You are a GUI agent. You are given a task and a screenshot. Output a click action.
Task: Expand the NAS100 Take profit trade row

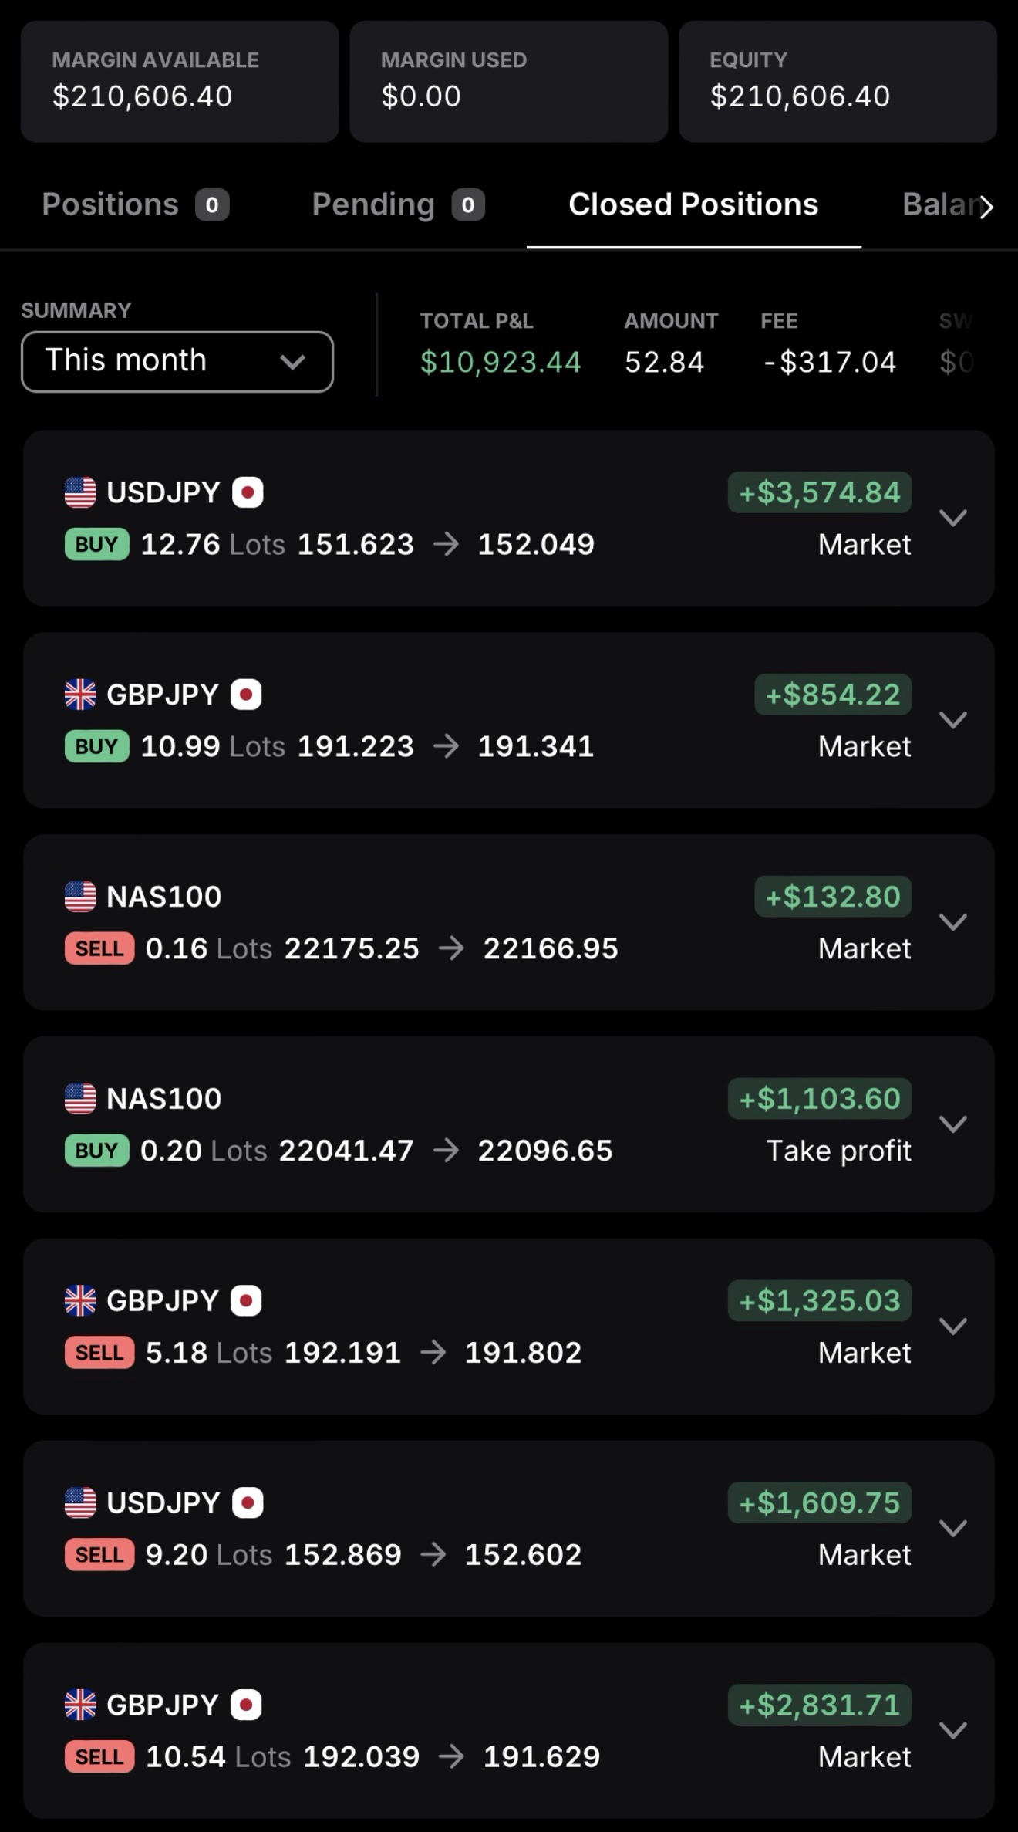click(x=953, y=1124)
